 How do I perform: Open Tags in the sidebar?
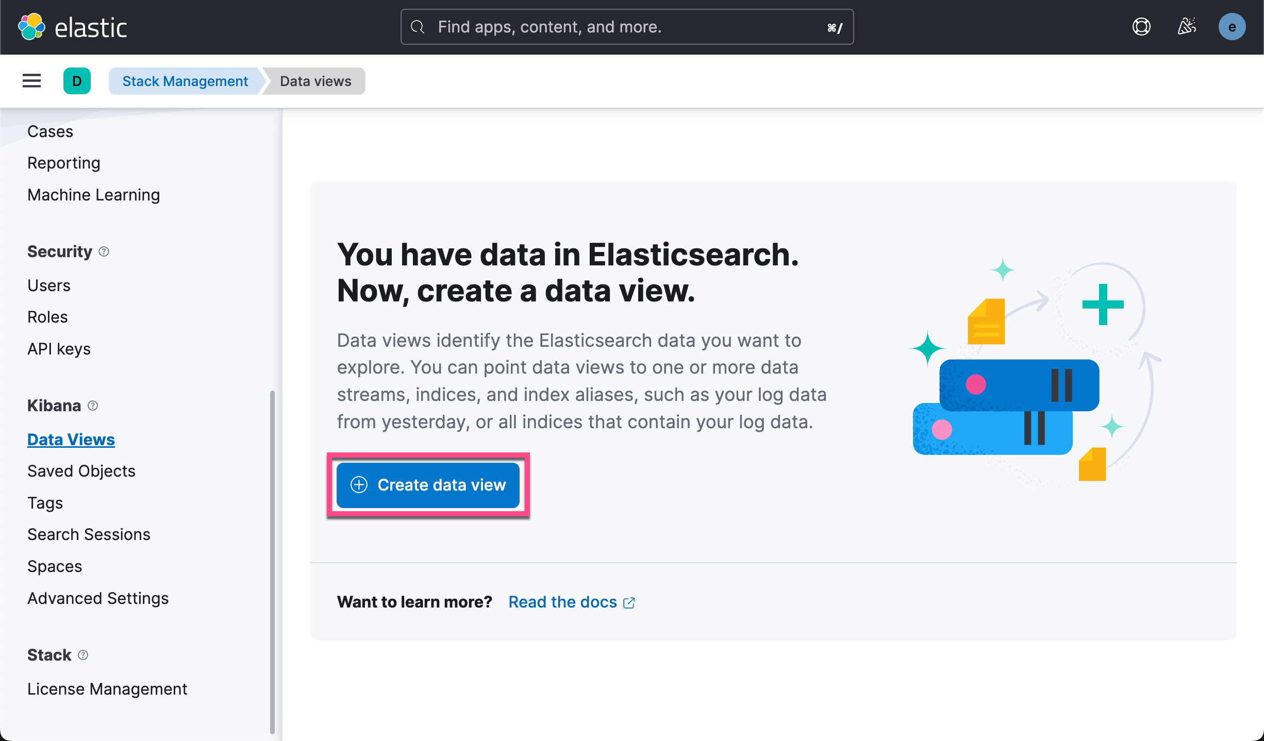click(45, 503)
